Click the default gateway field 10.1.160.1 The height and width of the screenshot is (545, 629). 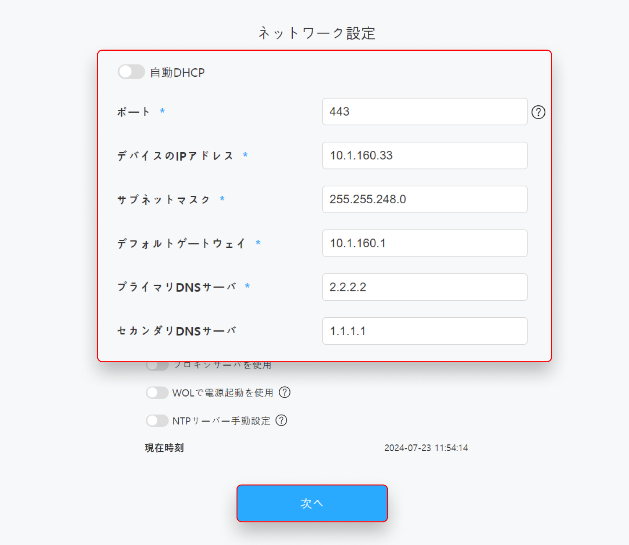pos(424,243)
